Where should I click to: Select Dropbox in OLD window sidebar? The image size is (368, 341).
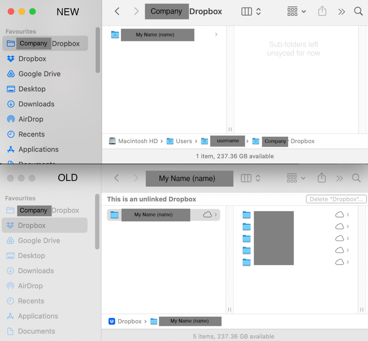click(45, 225)
